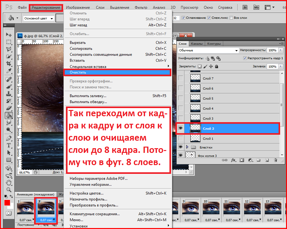This screenshot has height=229, width=287.
Task: Select the Clone Stamp tool
Action: click(x=9, y=94)
